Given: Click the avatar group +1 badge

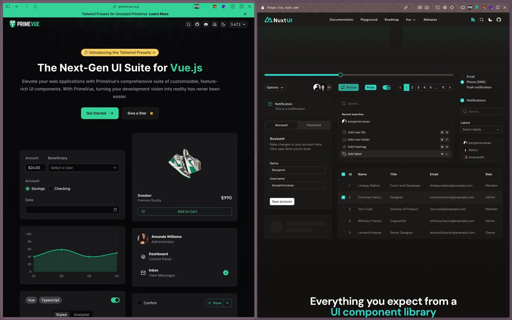Looking at the screenshot, I should (x=329, y=87).
